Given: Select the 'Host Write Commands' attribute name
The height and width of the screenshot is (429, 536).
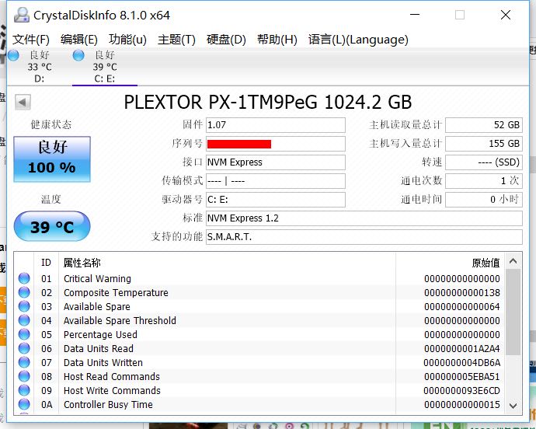Looking at the screenshot, I should tap(112, 391).
